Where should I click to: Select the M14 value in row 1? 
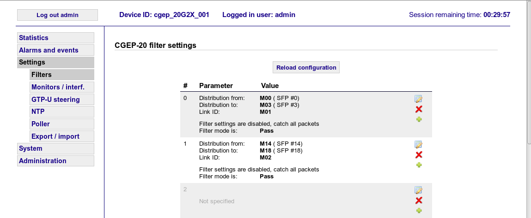265,144
